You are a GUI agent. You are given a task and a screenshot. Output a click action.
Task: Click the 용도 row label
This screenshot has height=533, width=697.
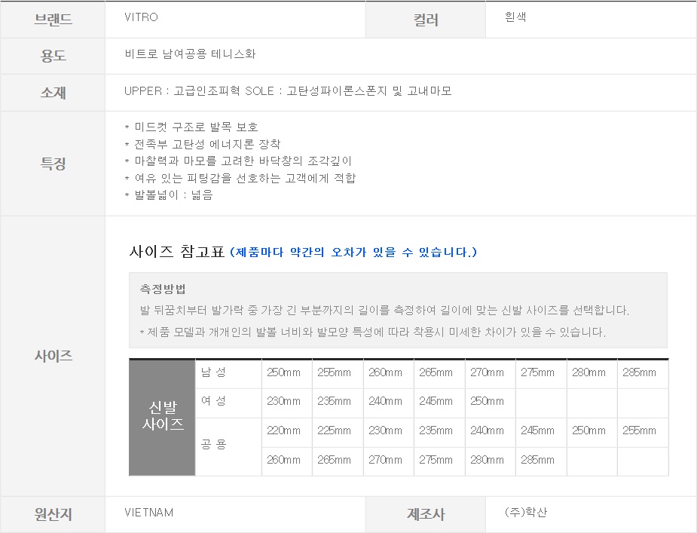point(53,56)
